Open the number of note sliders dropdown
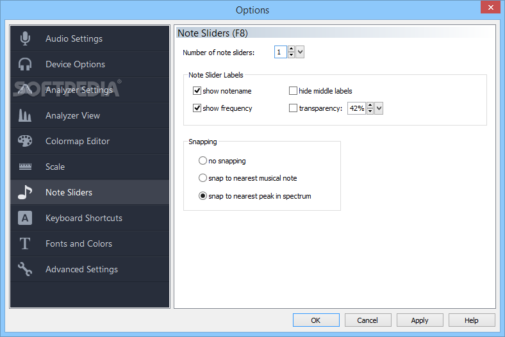 coord(300,52)
